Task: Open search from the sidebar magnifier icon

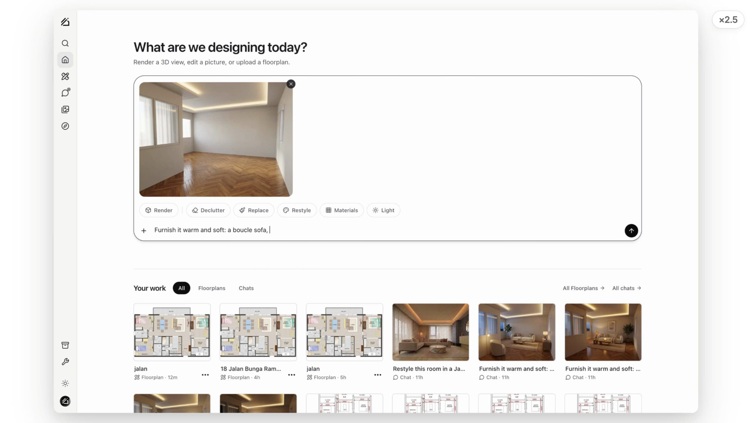Action: point(65,43)
